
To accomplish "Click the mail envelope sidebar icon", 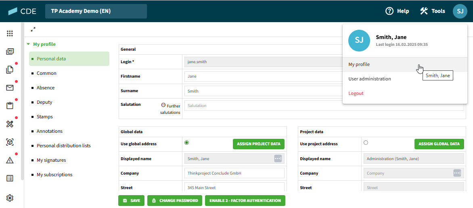I will tap(10, 88).
